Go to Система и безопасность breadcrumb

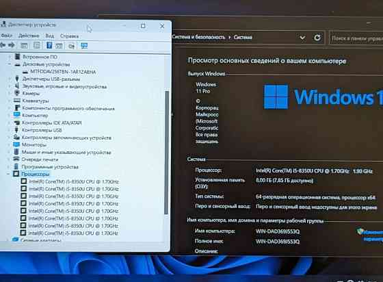click(x=198, y=37)
